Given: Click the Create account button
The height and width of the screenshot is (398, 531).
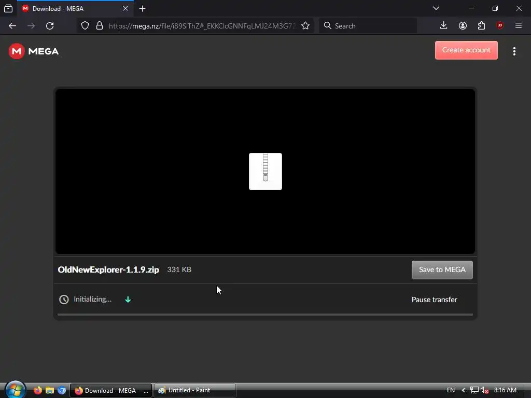Looking at the screenshot, I should point(466,50).
